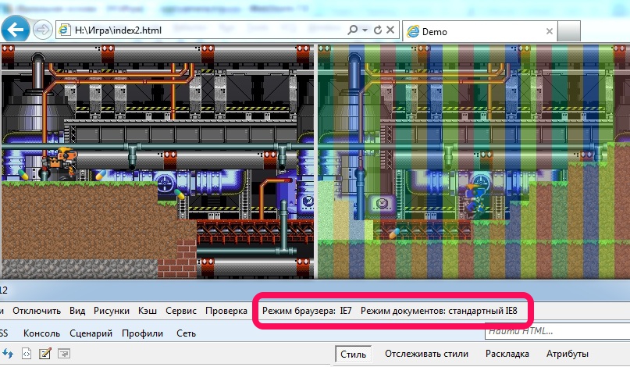The height and width of the screenshot is (367, 630).
Task: Switch to the Сеть tab
Action: [186, 333]
